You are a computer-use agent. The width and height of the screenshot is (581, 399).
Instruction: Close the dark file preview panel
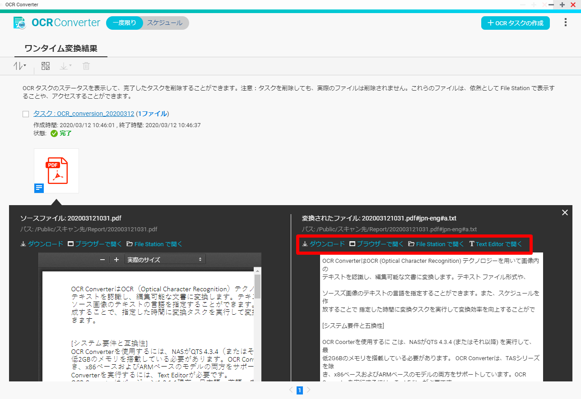pyautogui.click(x=565, y=213)
